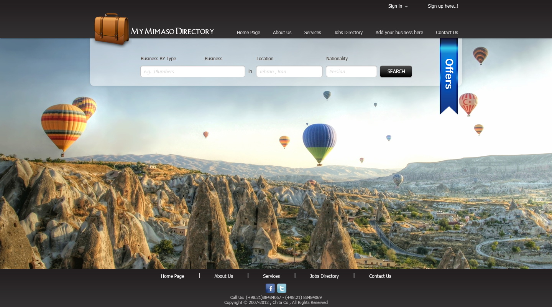The height and width of the screenshot is (307, 552).
Task: Click Jobs Directory in footer
Action: pos(324,276)
